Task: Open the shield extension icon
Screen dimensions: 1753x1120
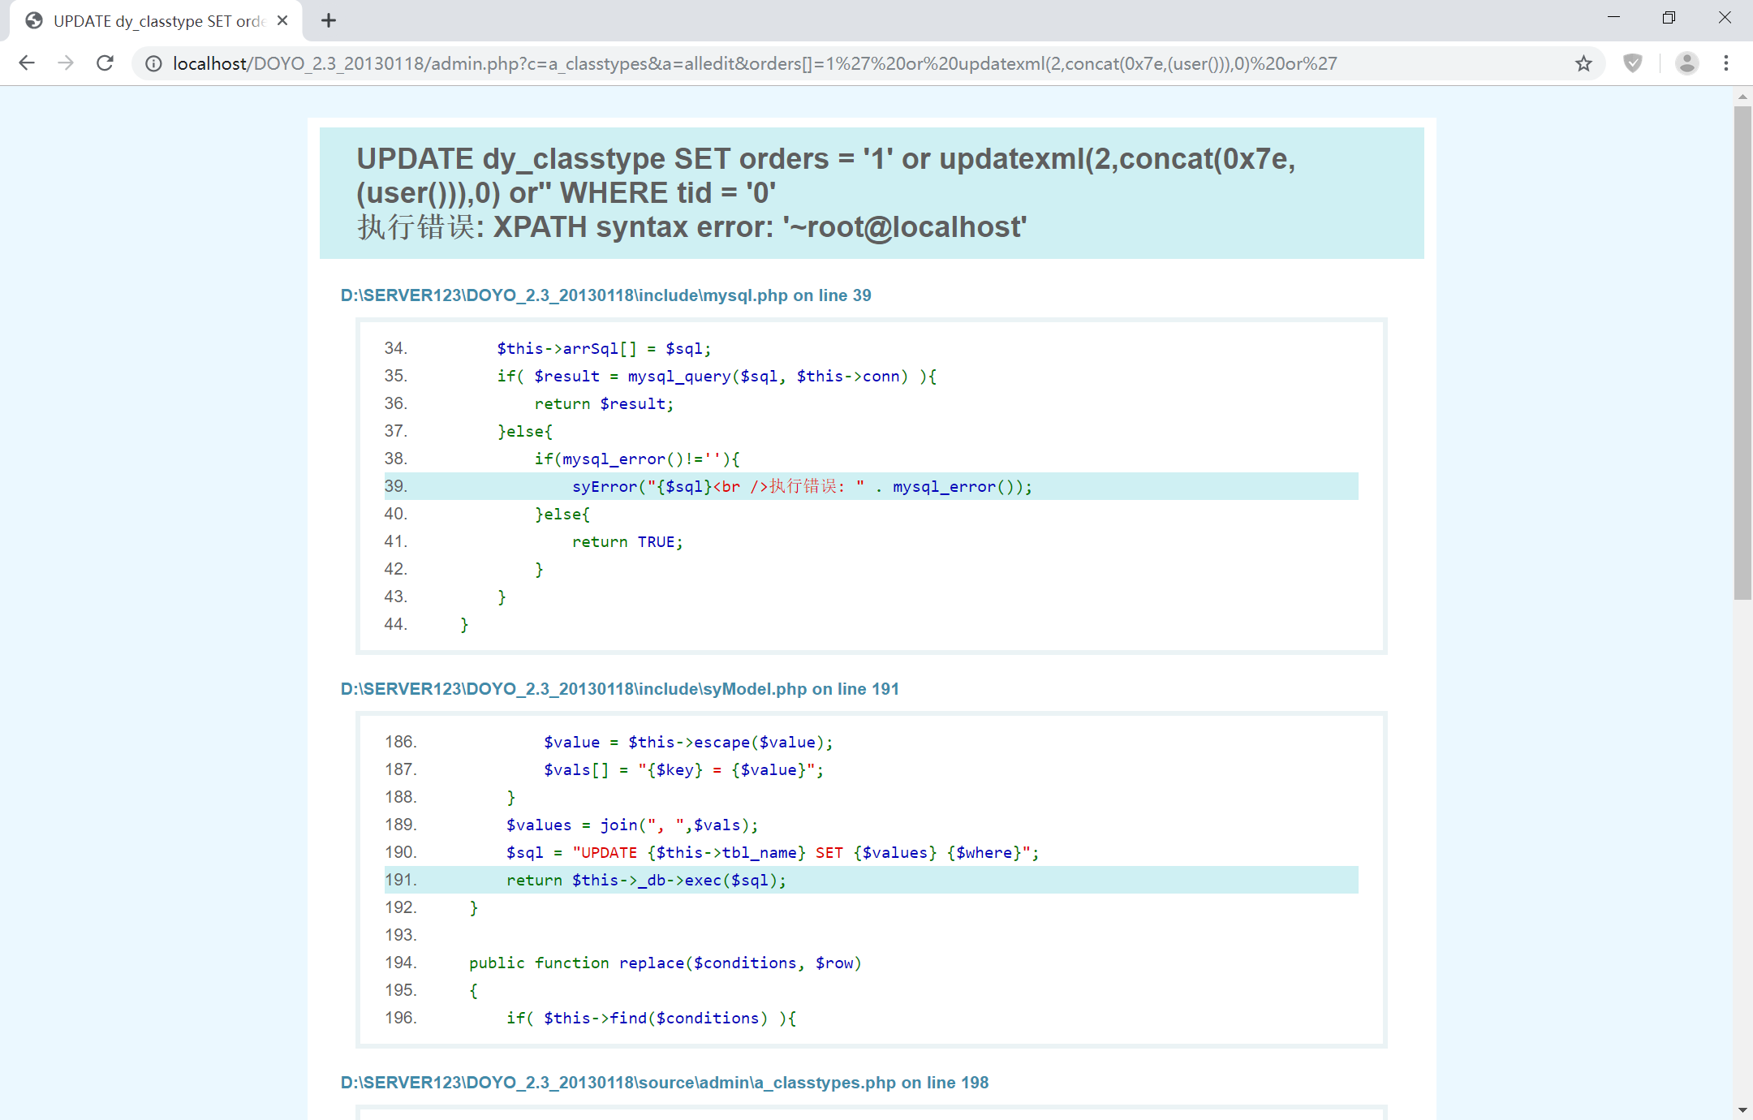Action: point(1633,63)
